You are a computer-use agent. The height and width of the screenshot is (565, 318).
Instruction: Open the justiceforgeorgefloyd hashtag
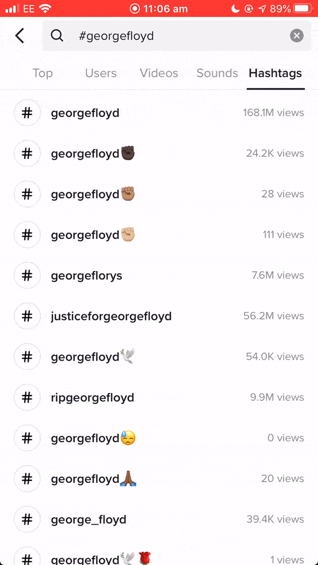tap(111, 316)
